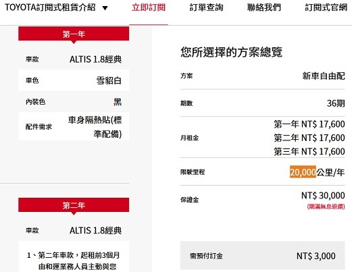Click the term value 36期
Image resolution: width=352 pixels, height=272 pixels.
click(336, 103)
